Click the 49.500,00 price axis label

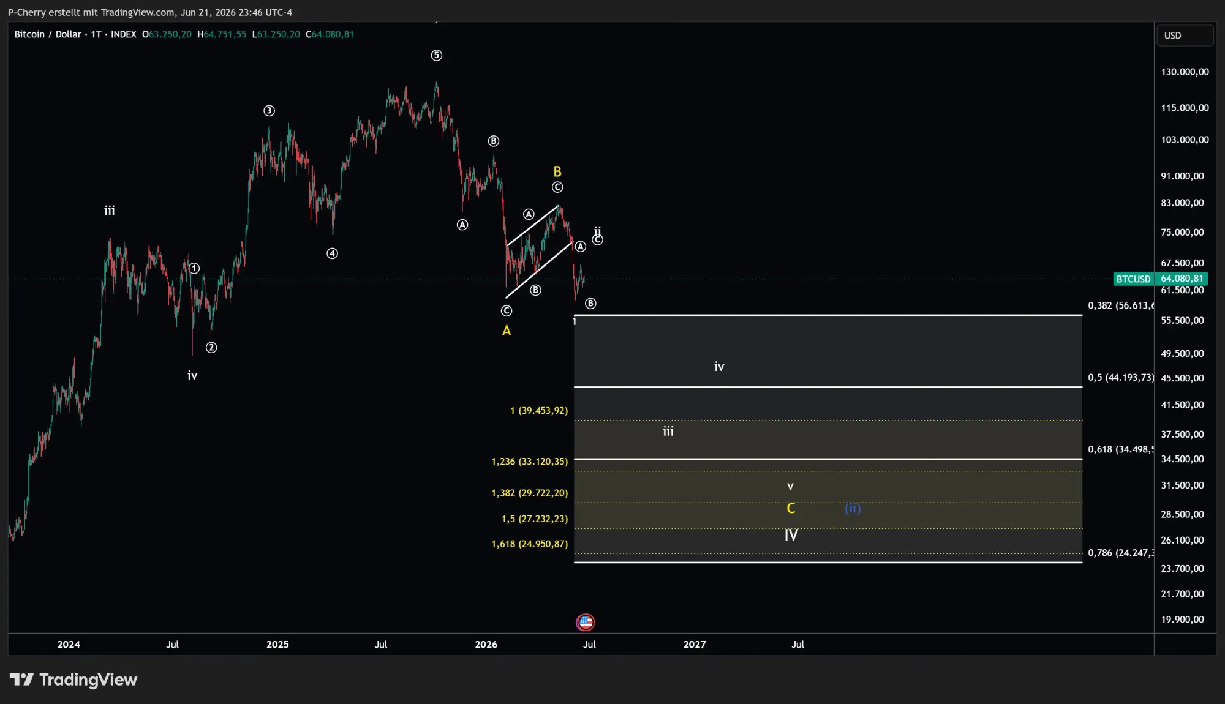click(1183, 353)
